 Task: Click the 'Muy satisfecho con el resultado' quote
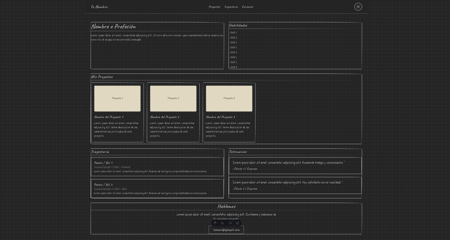pyautogui.click(x=287, y=182)
